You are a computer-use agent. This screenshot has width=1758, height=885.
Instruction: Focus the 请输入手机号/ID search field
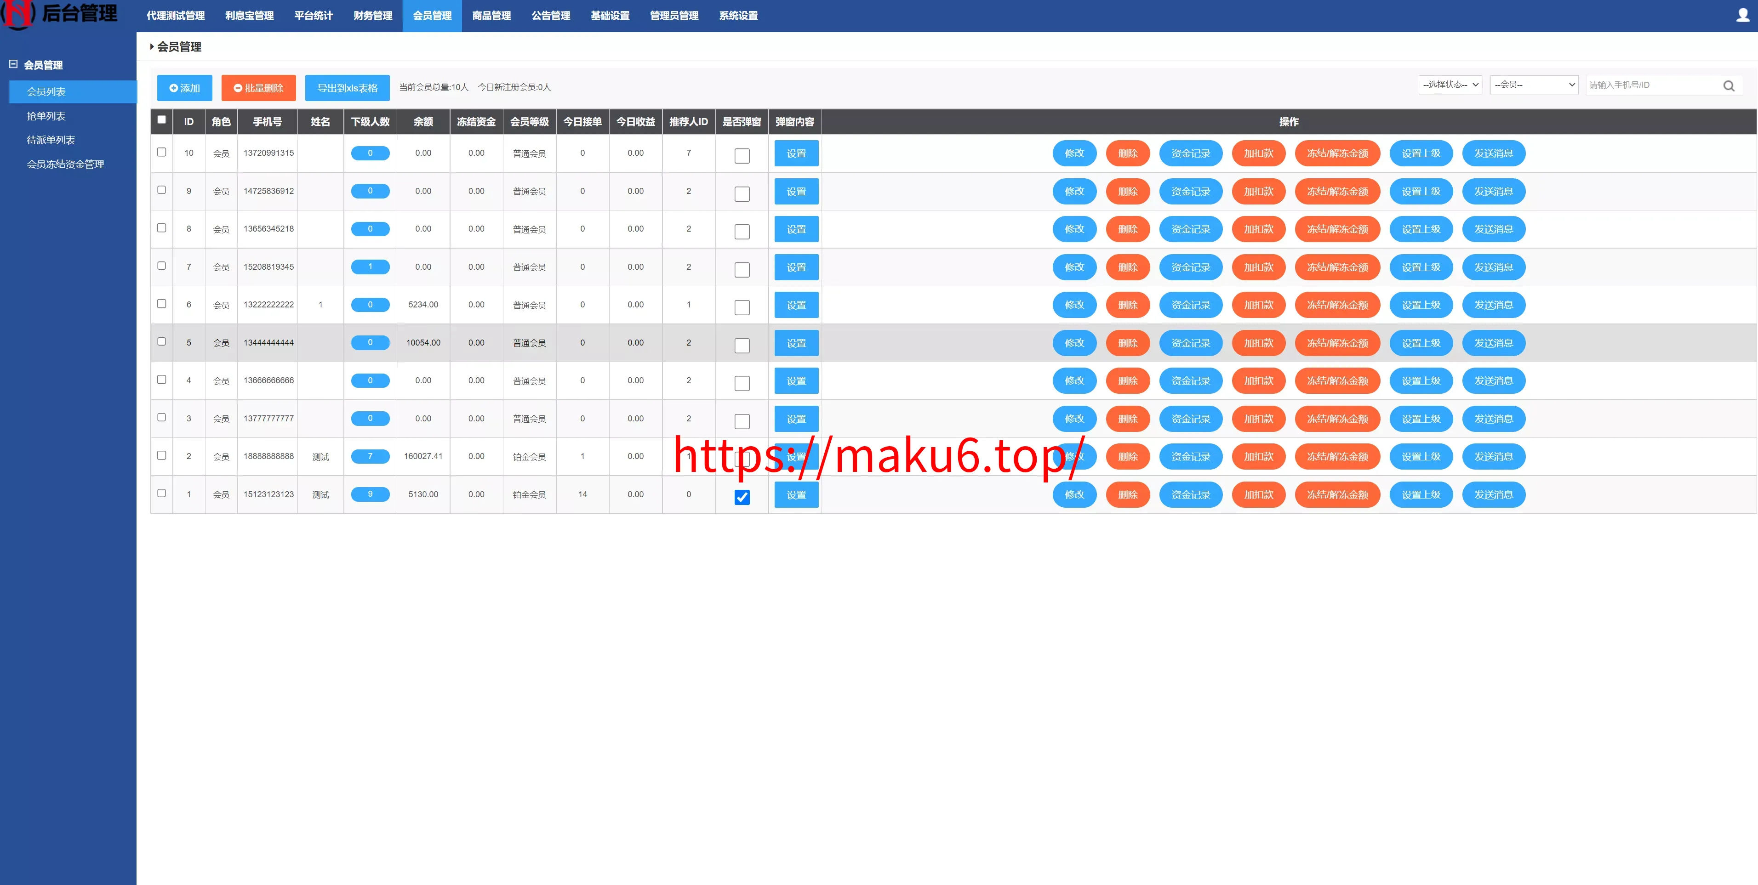1651,85
